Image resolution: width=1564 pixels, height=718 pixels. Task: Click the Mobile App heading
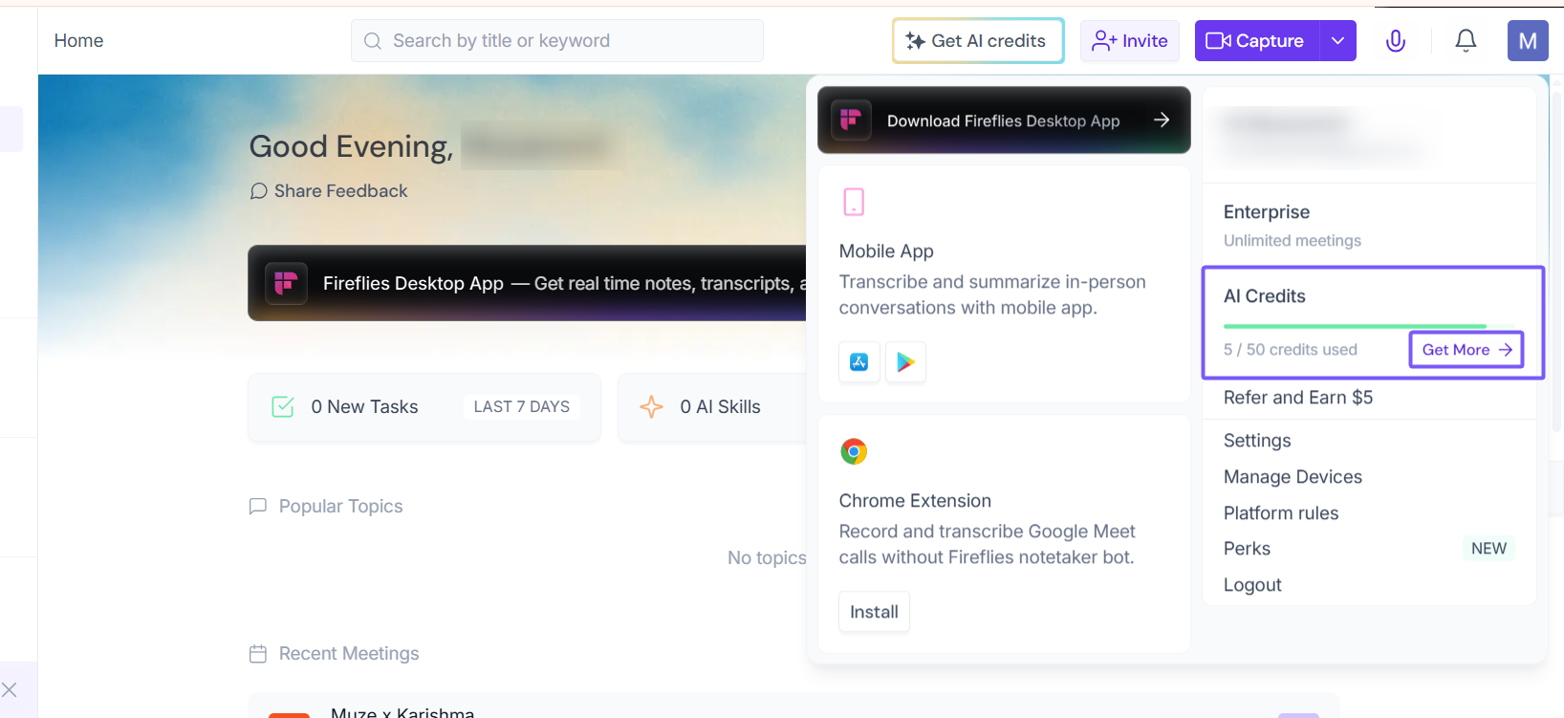(886, 251)
